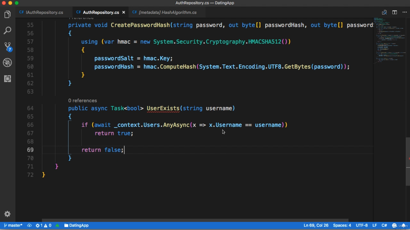Click 'return true;' on line 67

point(114,133)
